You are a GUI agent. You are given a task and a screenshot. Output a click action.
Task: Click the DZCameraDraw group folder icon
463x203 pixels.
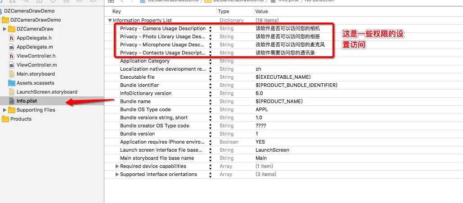click(x=12, y=29)
